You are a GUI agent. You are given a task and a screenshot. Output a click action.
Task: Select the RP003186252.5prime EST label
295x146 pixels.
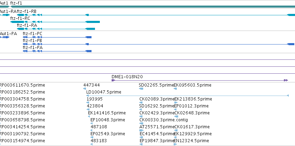point(23,92)
